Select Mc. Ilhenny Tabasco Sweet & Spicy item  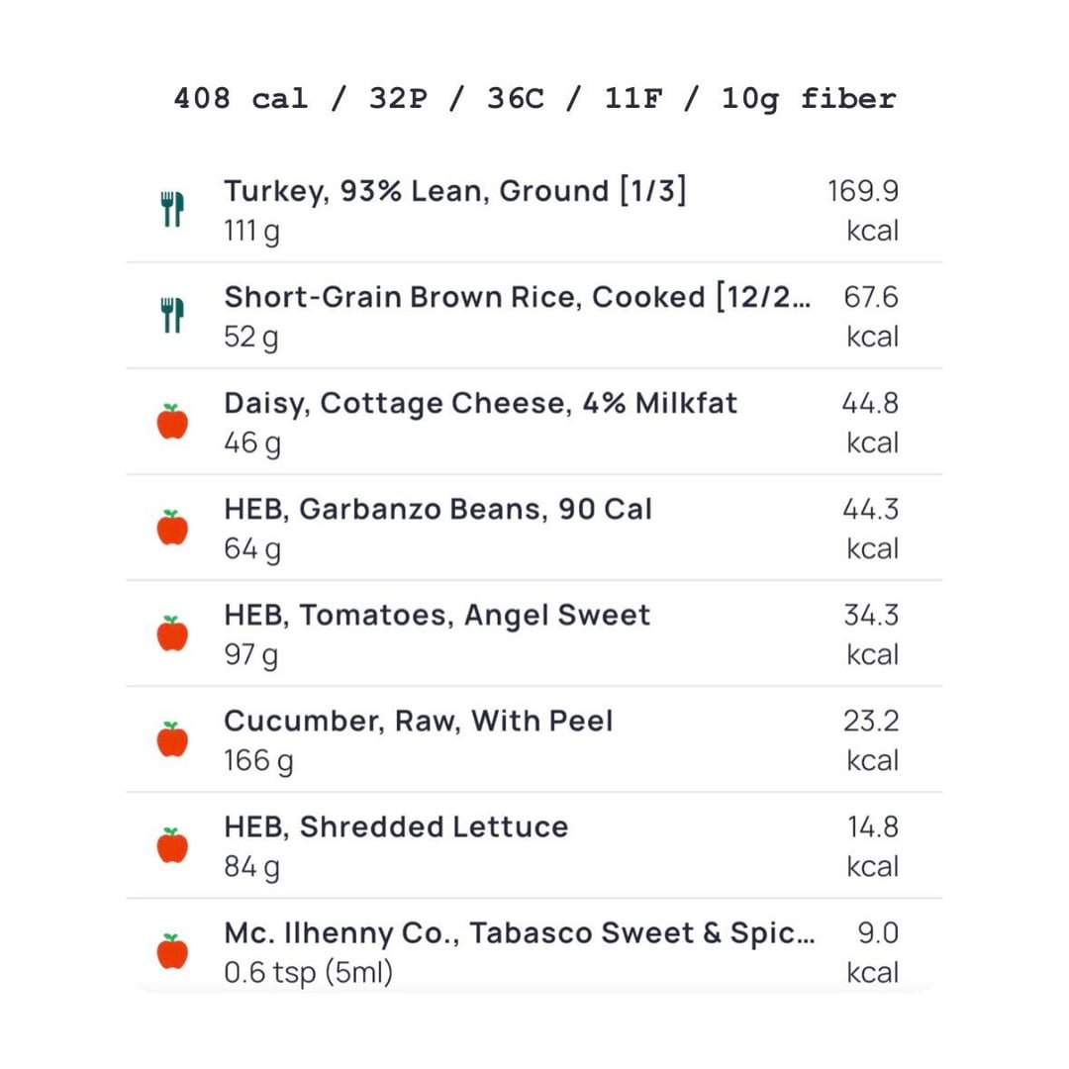520,933
